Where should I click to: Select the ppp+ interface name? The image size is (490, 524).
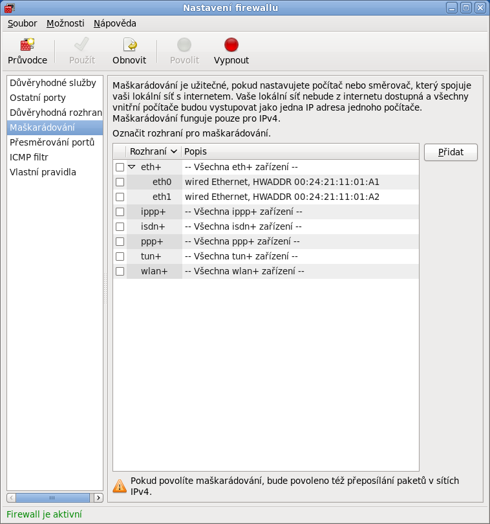[x=152, y=241]
